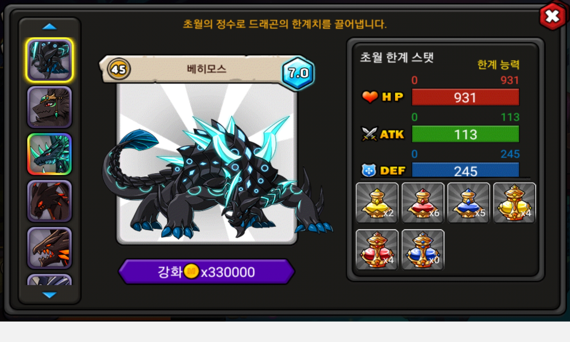Click the 강화 x330000 upgrade button
Viewport: 570px width, 342px height.
pyautogui.click(x=206, y=272)
